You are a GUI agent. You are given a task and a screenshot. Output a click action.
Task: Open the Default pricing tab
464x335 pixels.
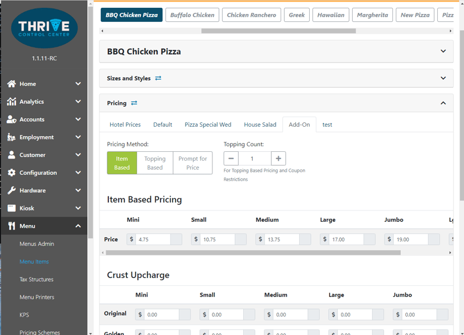pyautogui.click(x=163, y=125)
